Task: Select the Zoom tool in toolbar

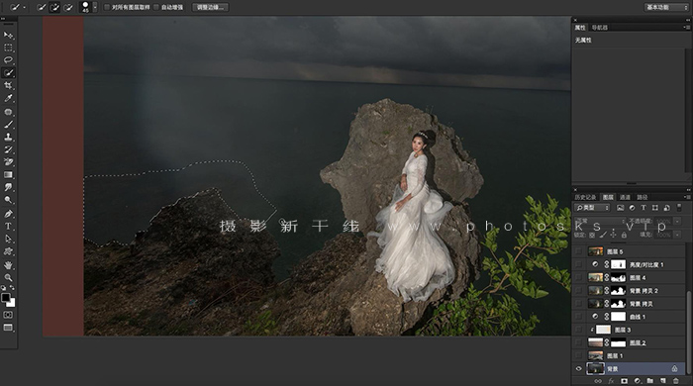Action: tap(8, 278)
